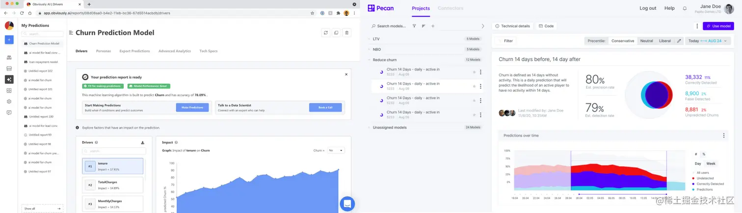Select the Conservative percentile option
Screen dimensions: 742x213
pos(623,41)
